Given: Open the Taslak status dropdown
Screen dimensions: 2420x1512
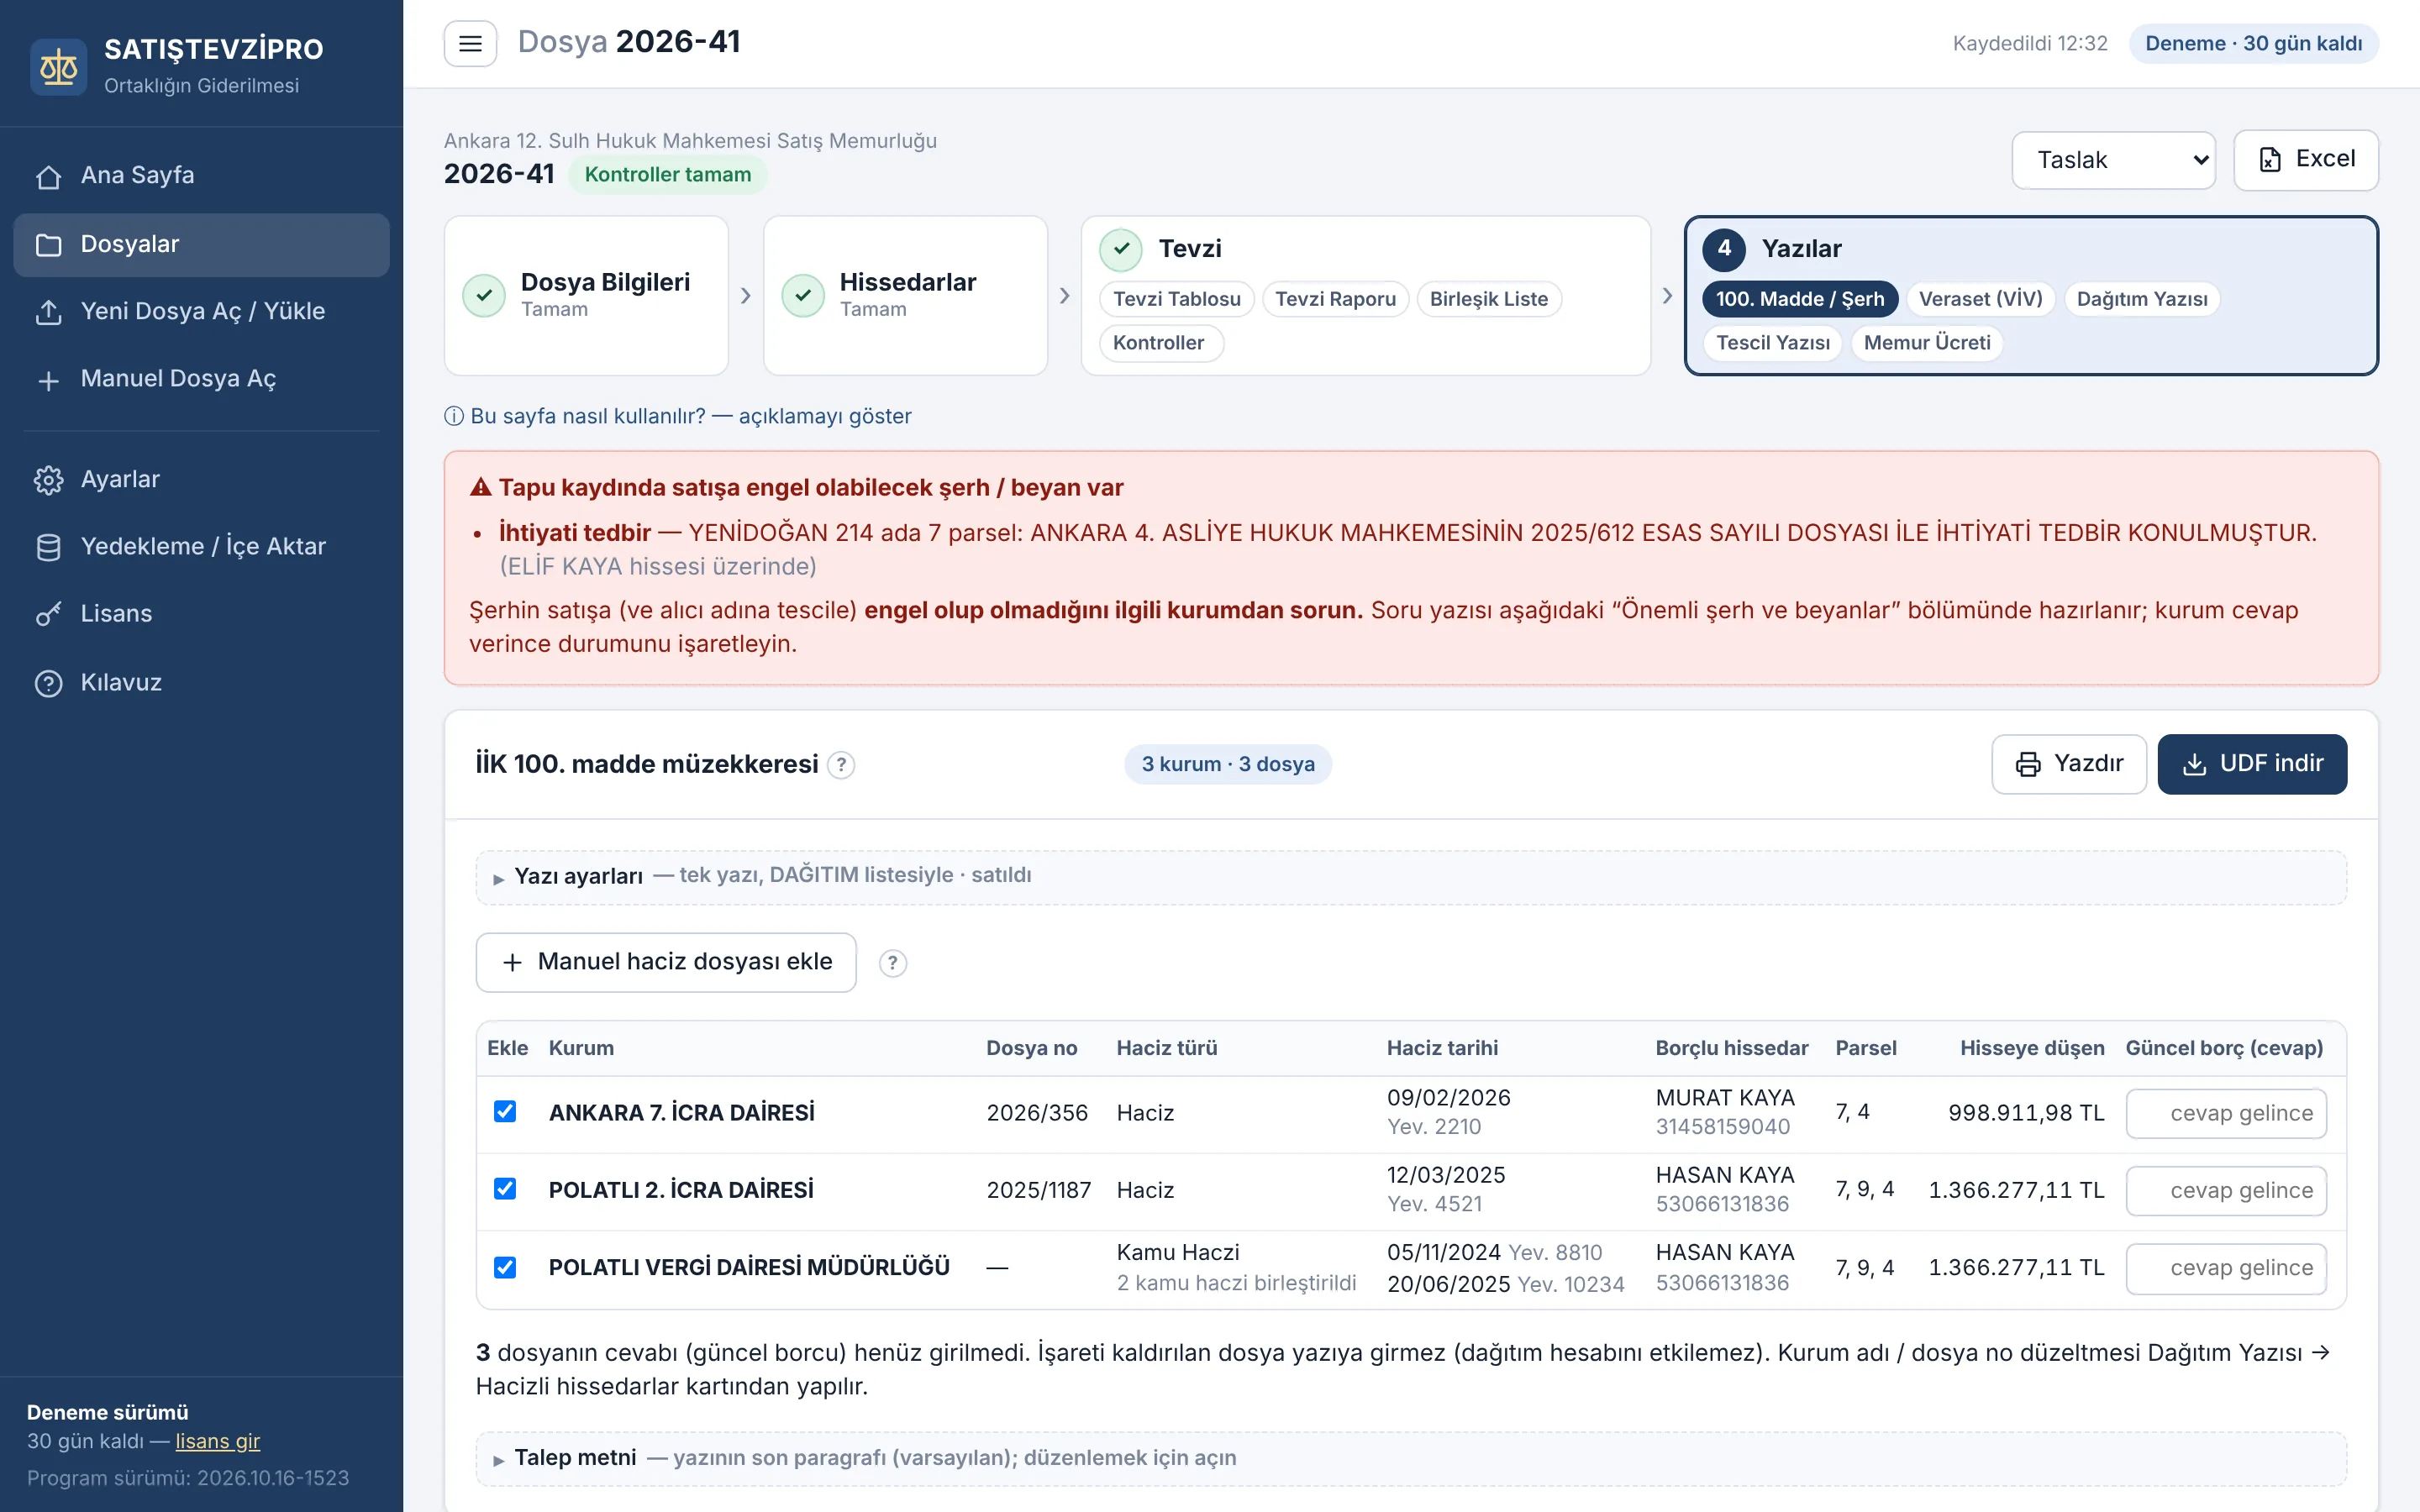Looking at the screenshot, I should [2113, 160].
